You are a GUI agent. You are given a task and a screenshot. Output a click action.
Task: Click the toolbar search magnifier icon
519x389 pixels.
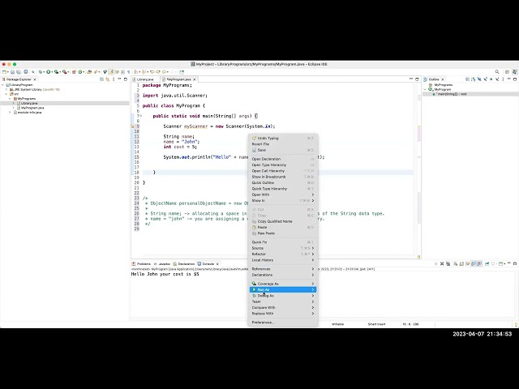coord(497,72)
